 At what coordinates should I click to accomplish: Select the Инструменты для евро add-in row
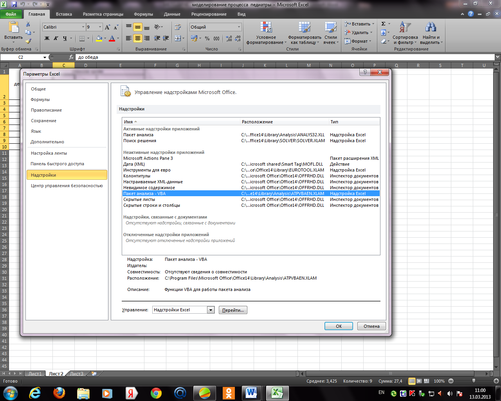[250, 170]
